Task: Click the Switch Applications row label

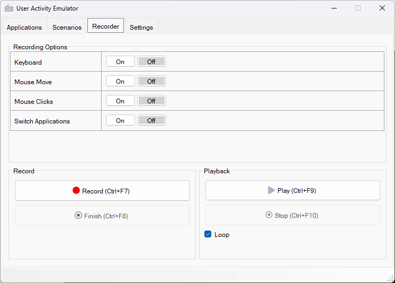Action: [42, 121]
